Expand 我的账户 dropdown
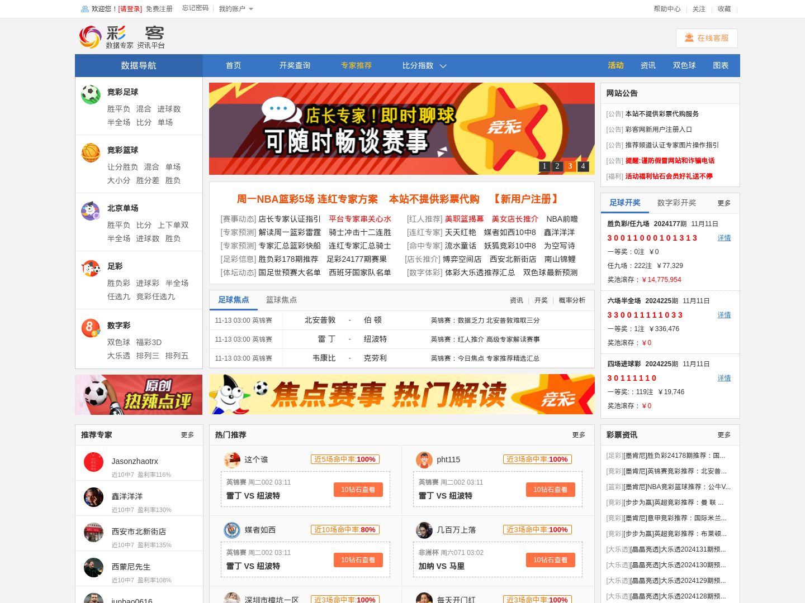 [x=236, y=9]
